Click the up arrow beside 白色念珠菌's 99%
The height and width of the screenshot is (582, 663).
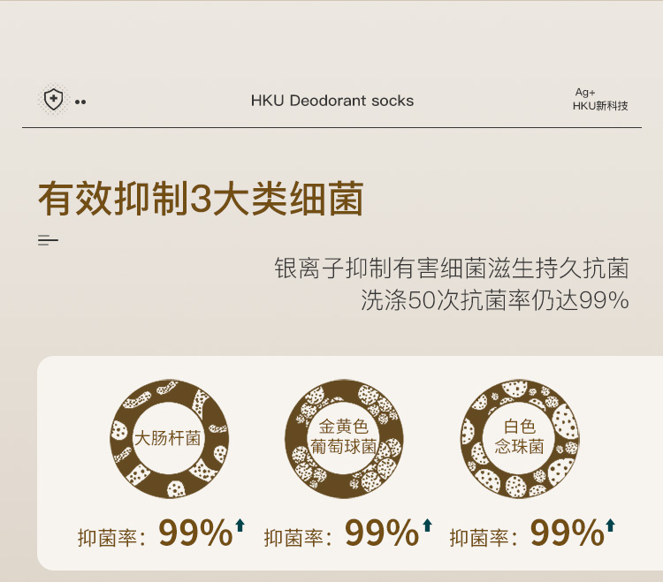610,525
